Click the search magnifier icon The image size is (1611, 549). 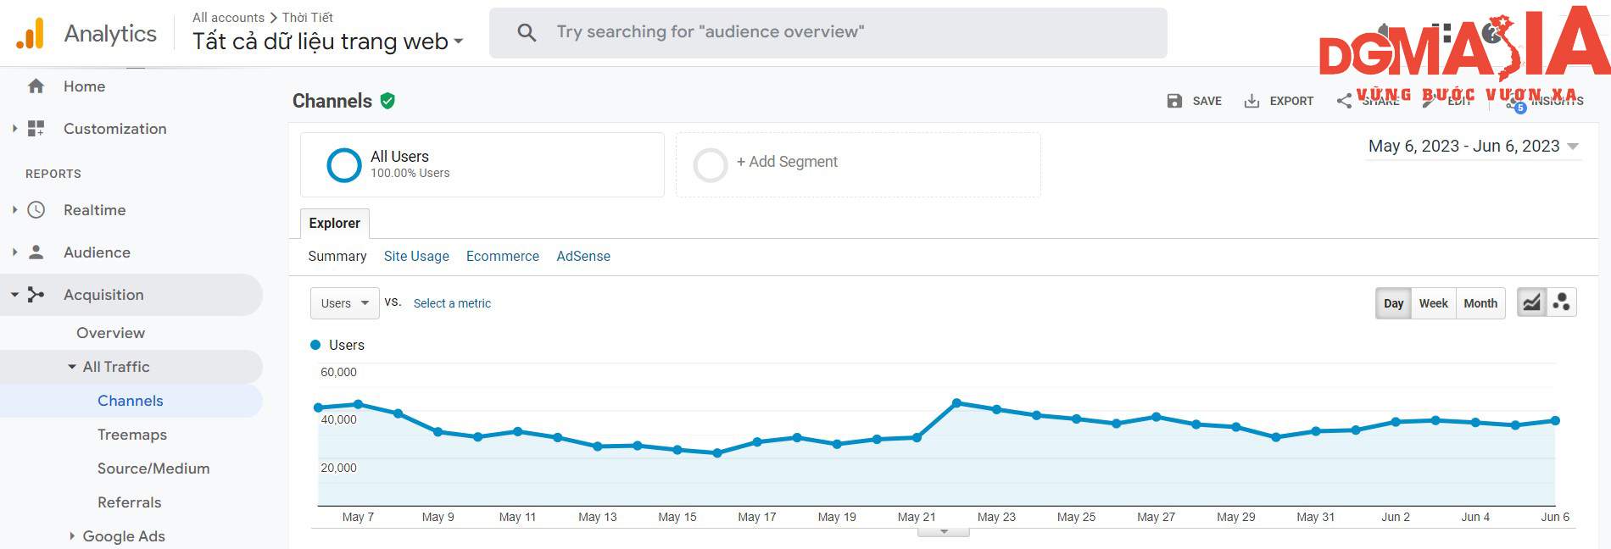[x=527, y=32]
